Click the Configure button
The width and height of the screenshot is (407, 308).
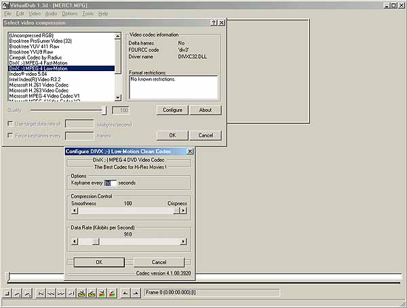[172, 110]
